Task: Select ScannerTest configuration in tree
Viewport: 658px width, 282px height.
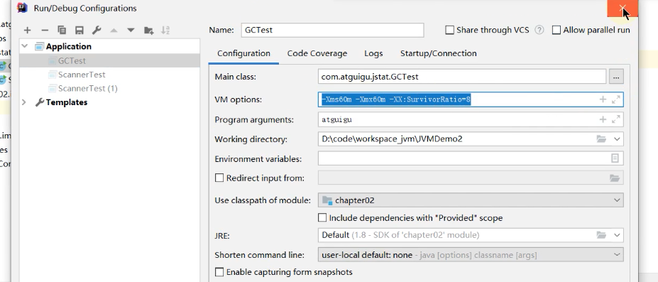Action: (x=82, y=75)
